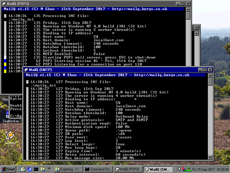Click the background window's scrollbar up arrow

pyautogui.click(x=197, y=33)
